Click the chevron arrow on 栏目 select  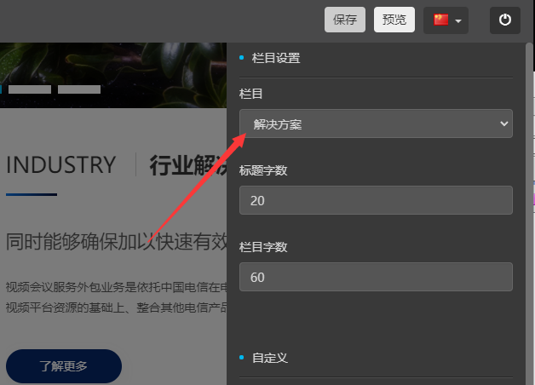pyautogui.click(x=502, y=124)
